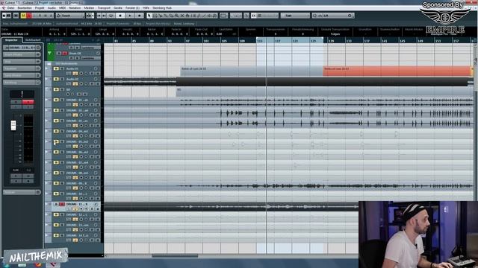The height and width of the screenshot is (268, 478).
Task: Go to next marker in transport
Action: [x=105, y=16]
